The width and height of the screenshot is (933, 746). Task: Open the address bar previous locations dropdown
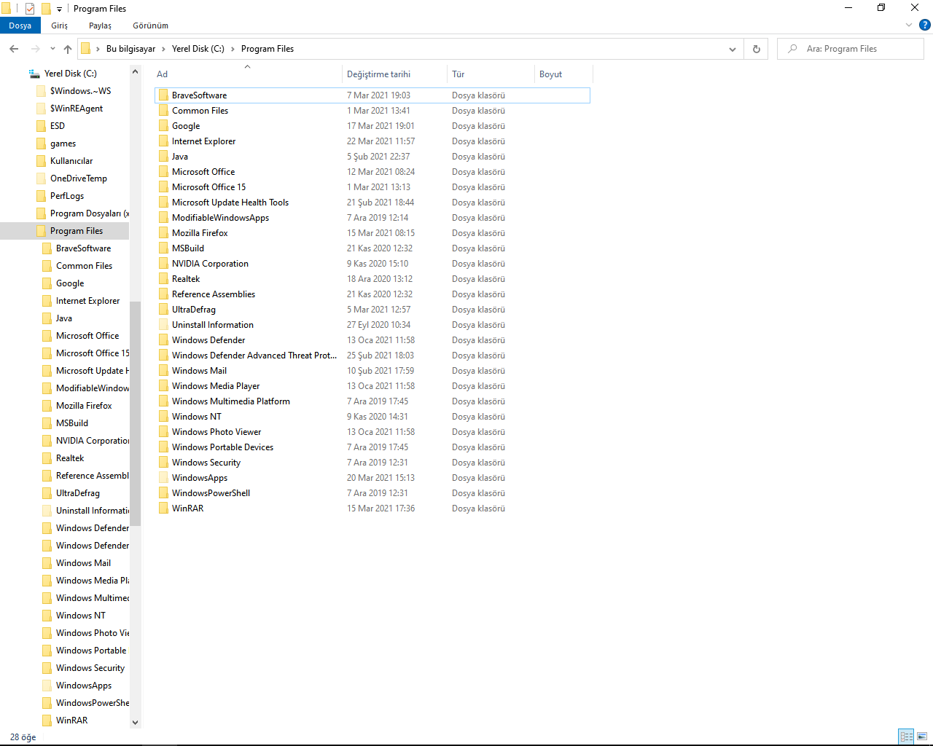[732, 49]
